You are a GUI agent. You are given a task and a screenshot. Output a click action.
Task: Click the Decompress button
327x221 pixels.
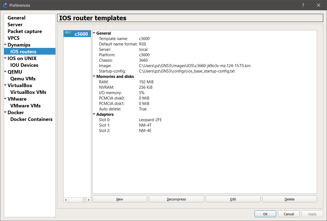click(176, 199)
